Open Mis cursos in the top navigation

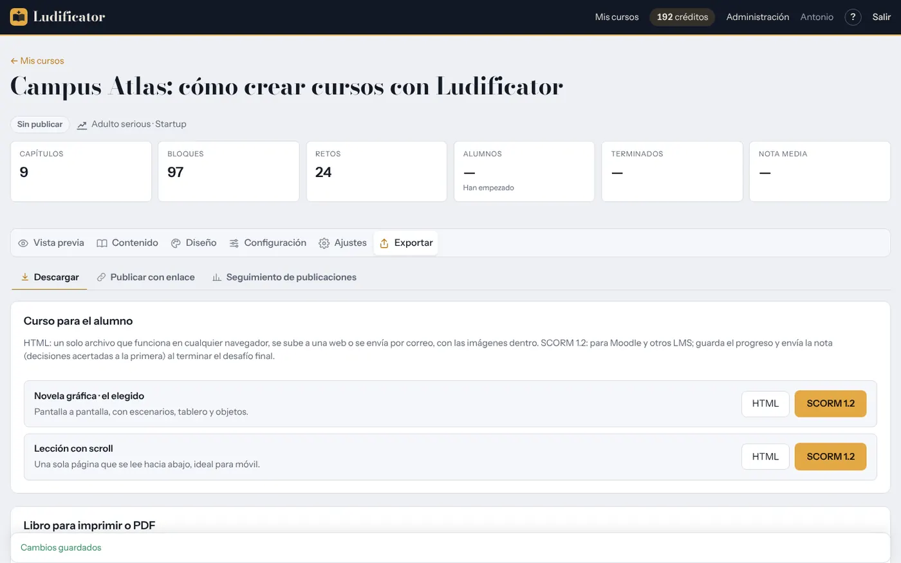(617, 17)
